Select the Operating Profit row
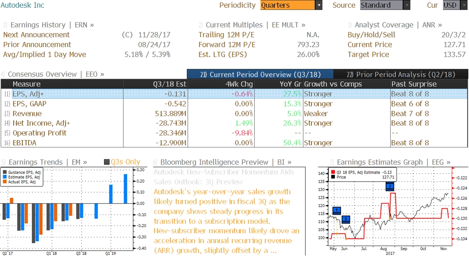The width and height of the screenshot is (469, 257). coord(234,133)
